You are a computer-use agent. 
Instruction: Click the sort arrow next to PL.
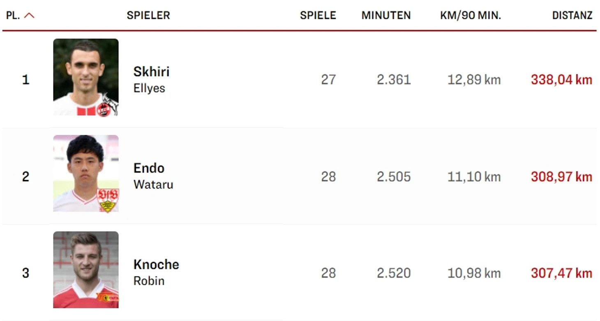coord(29,16)
